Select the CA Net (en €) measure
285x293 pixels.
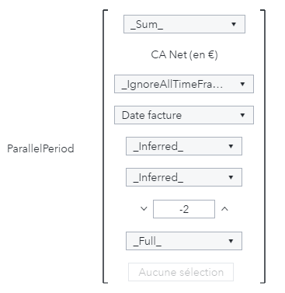coord(184,54)
